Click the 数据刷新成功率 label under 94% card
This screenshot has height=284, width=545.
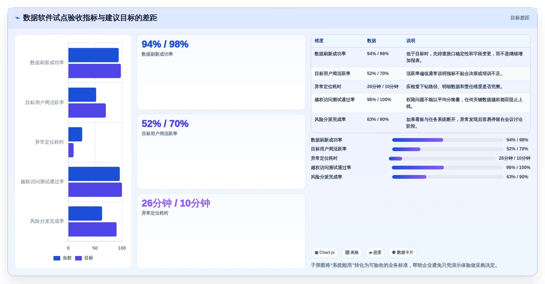coord(157,54)
